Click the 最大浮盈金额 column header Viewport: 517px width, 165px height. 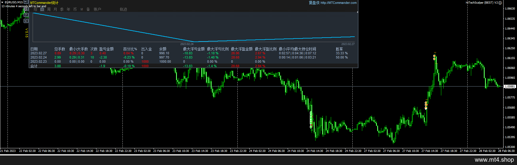242,49
